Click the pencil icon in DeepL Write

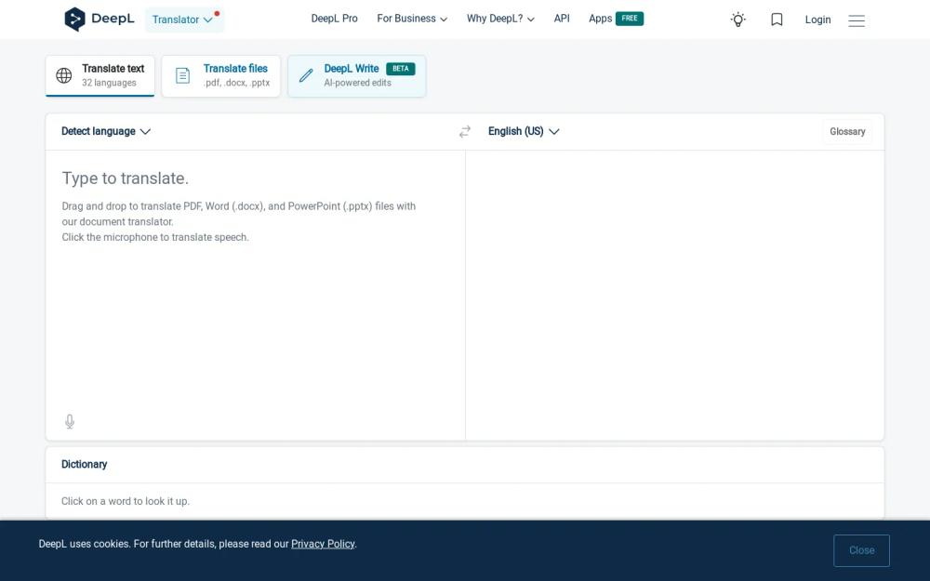[x=306, y=75]
